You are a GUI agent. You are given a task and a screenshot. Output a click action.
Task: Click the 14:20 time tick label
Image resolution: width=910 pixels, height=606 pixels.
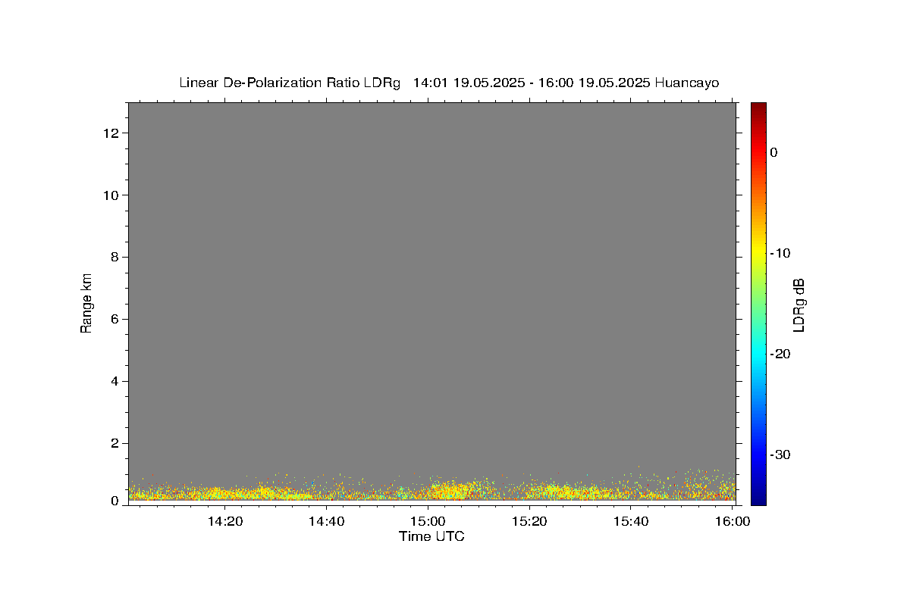225,520
